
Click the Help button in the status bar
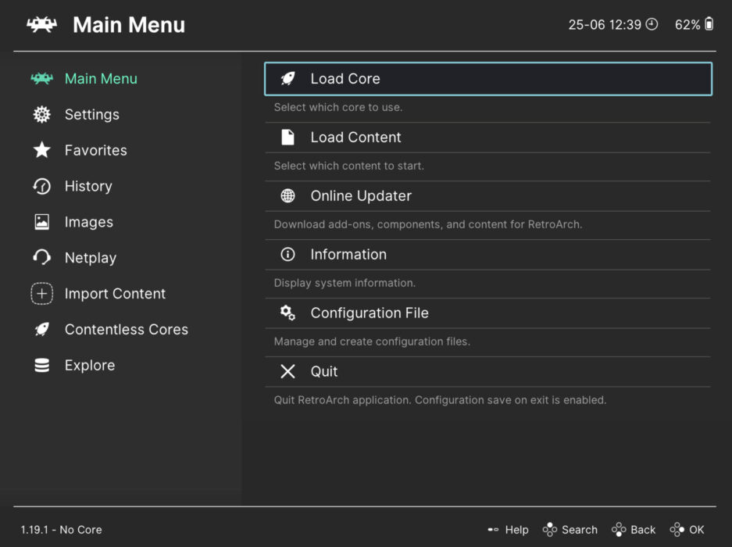[x=508, y=530]
